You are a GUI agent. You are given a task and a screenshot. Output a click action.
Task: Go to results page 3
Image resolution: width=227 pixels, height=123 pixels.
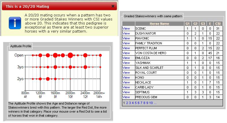tap(130, 103)
